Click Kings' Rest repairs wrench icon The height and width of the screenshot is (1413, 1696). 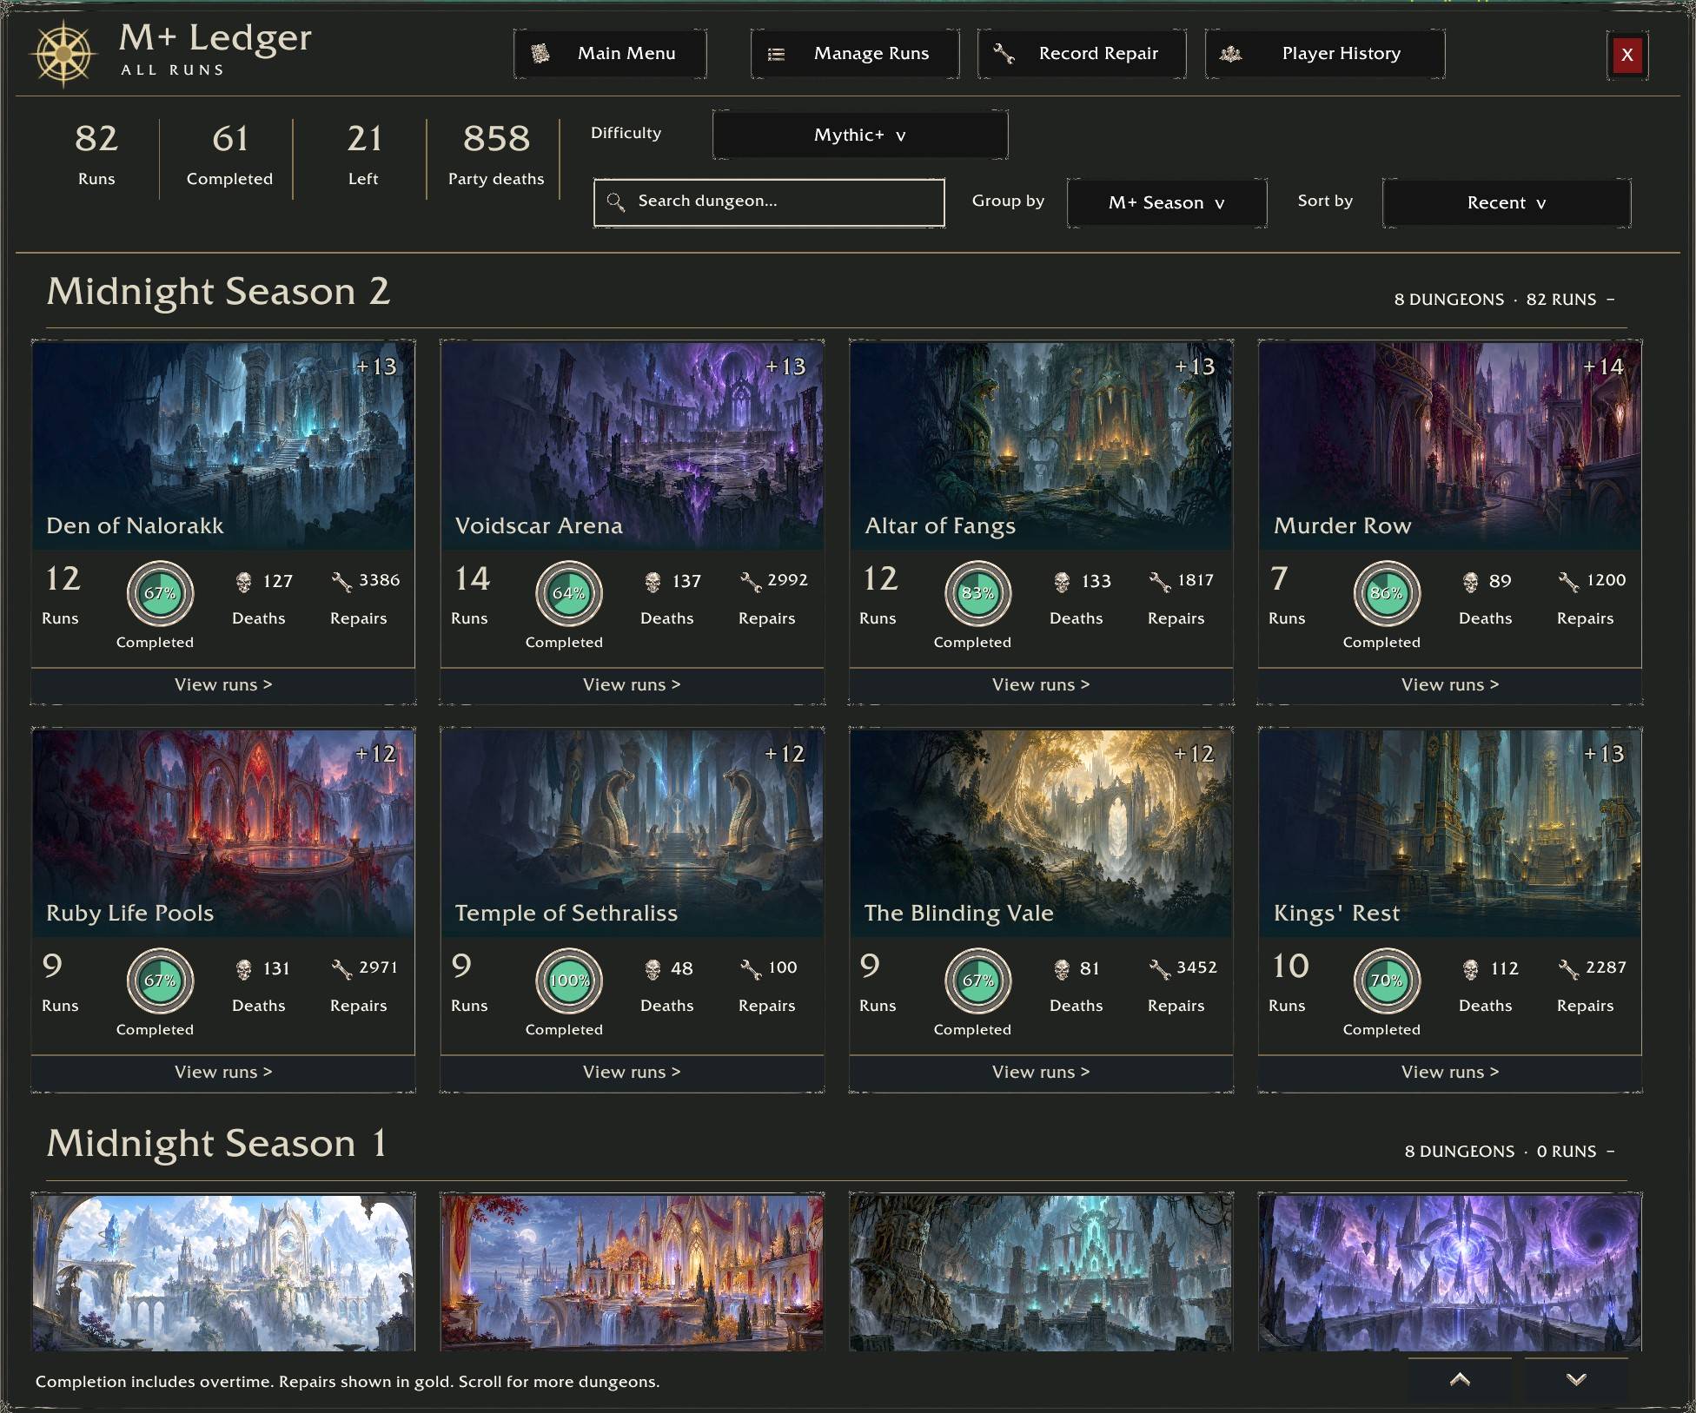coord(1568,969)
